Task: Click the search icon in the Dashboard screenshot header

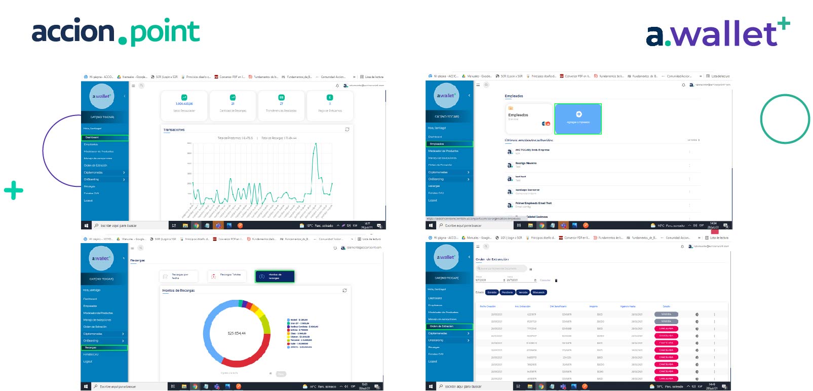Action: 141,86
